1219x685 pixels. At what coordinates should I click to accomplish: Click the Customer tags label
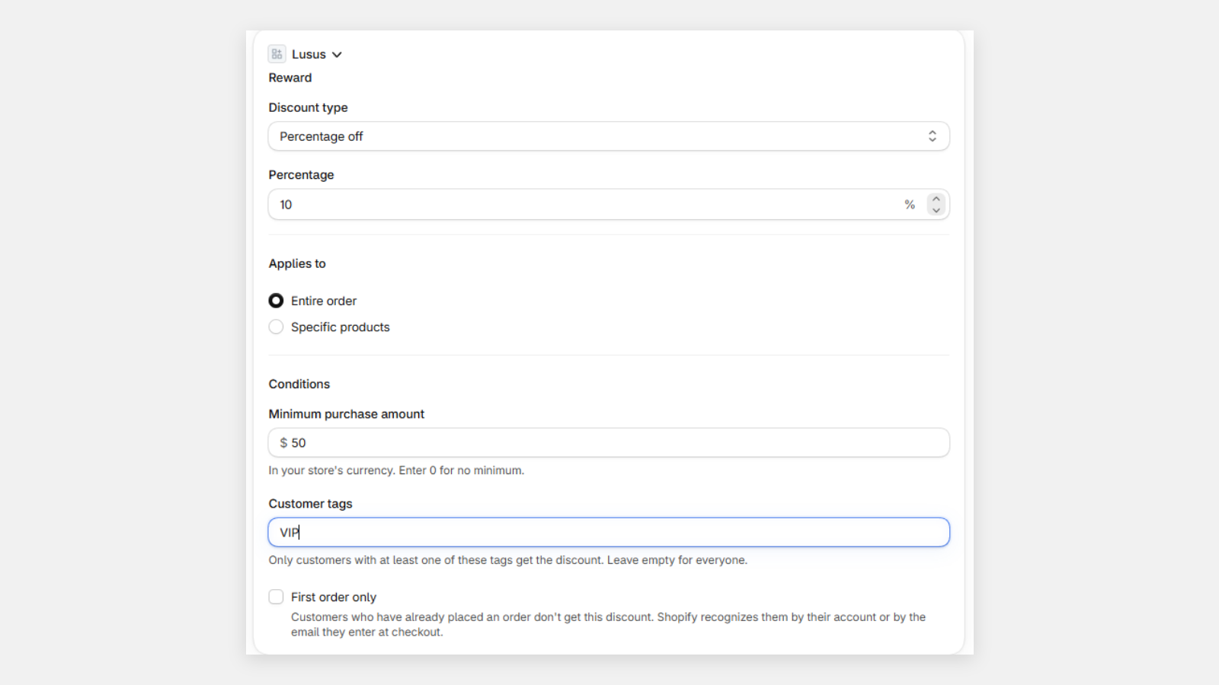pyautogui.click(x=311, y=504)
